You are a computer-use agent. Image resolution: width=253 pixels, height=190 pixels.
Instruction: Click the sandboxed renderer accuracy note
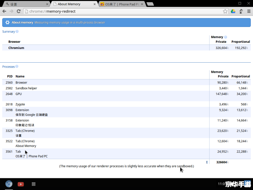[126, 166]
